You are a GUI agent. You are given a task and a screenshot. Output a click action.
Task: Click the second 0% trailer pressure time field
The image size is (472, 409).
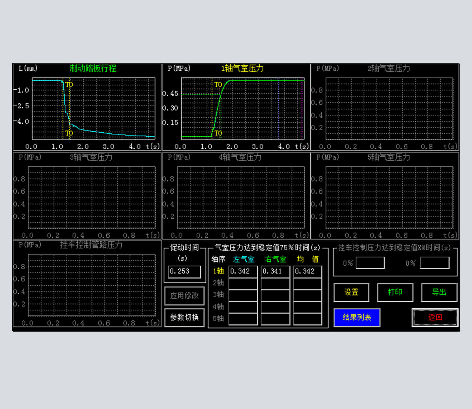pos(434,263)
